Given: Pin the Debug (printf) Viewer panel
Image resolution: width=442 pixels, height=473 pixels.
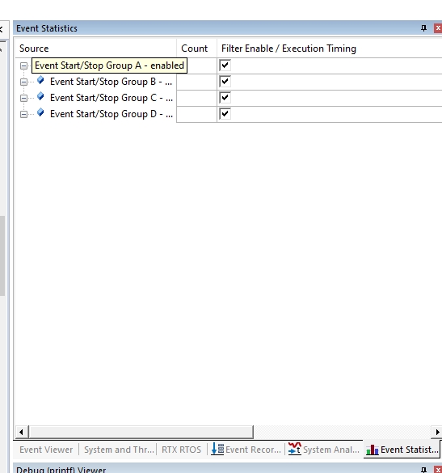Looking at the screenshot, I should 423,470.
